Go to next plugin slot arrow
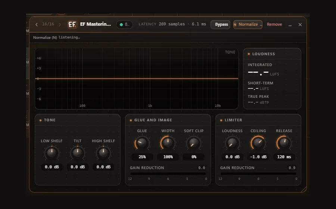 tap(60, 25)
